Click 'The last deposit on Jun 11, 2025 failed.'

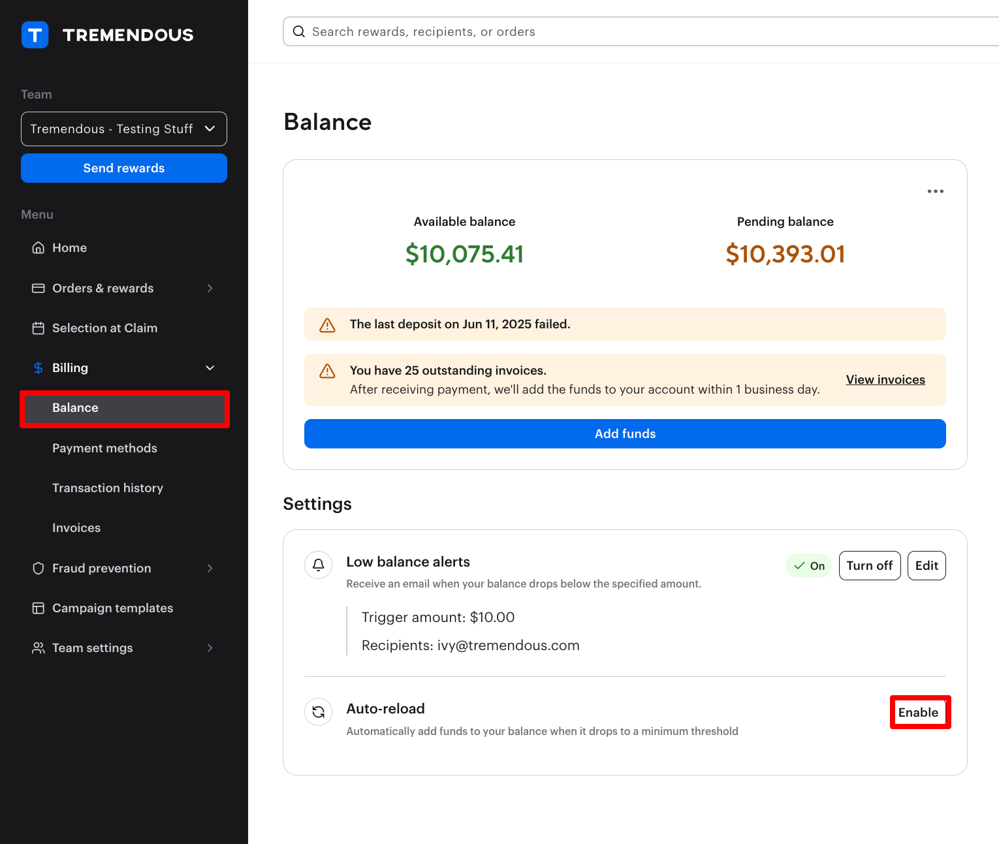[x=460, y=324]
